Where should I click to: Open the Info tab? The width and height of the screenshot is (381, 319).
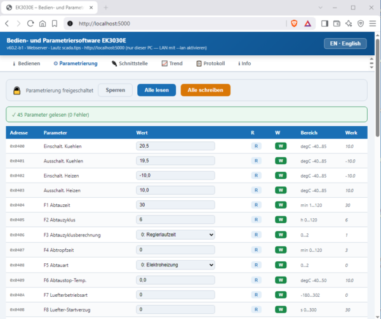(x=244, y=63)
